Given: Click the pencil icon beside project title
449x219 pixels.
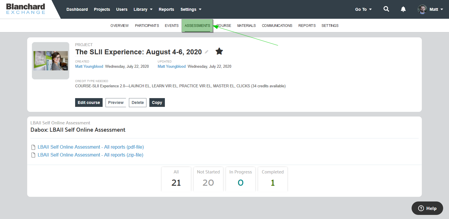Looking at the screenshot, I should pyautogui.click(x=207, y=52).
